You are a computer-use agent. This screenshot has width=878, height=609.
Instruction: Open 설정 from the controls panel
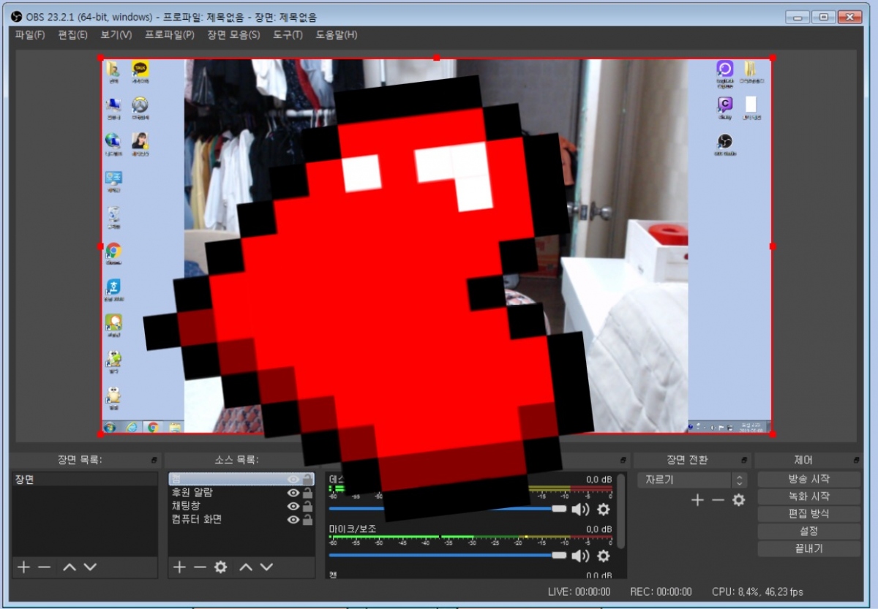click(808, 532)
